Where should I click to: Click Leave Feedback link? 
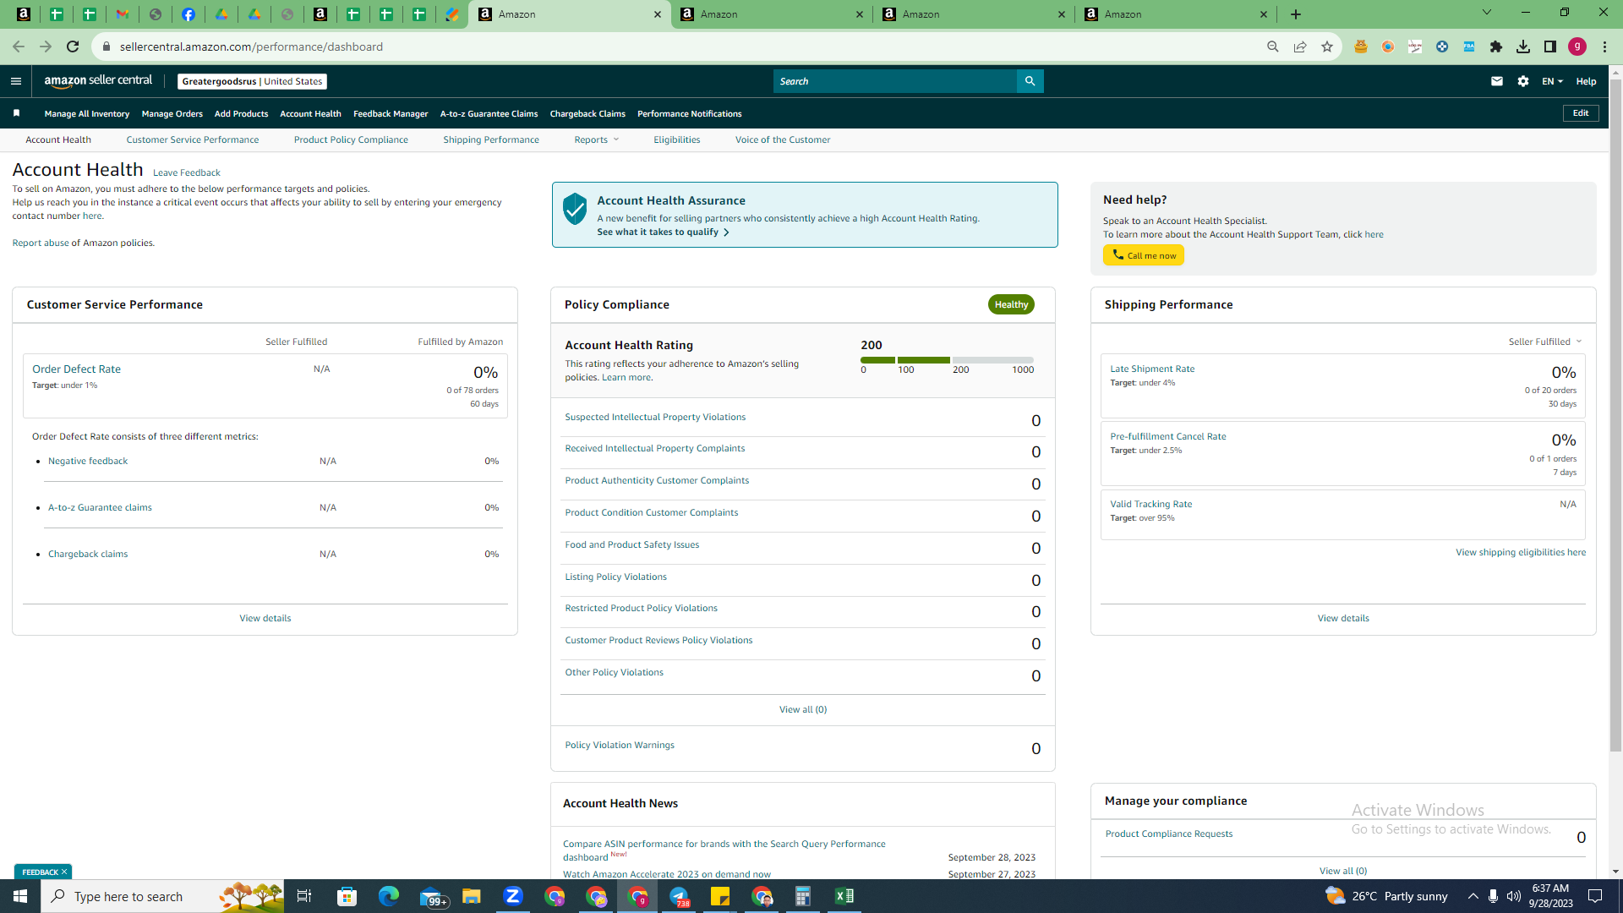(186, 172)
